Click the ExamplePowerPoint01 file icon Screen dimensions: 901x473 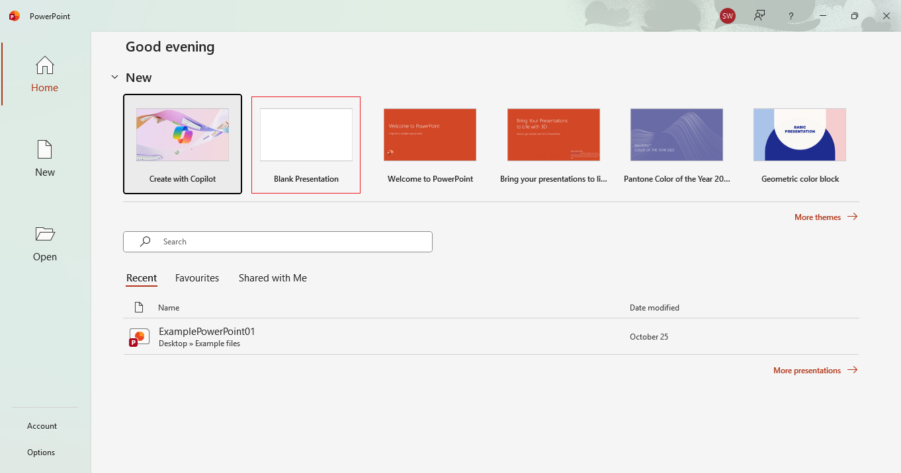coord(140,337)
